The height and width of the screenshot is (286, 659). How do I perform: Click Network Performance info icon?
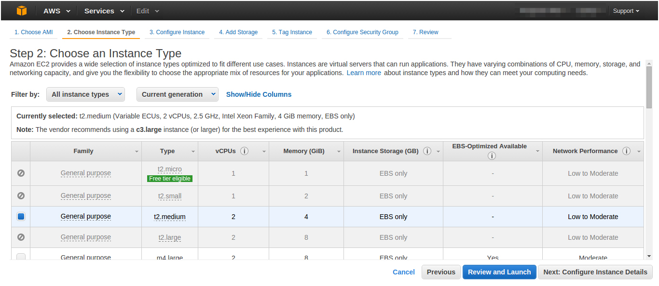[x=626, y=151]
